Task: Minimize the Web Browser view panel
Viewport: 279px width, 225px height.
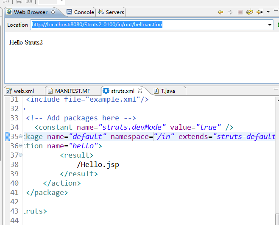Action: (276, 10)
